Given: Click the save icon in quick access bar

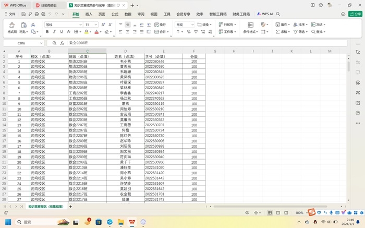Looking at the screenshot, I should click(22, 15).
